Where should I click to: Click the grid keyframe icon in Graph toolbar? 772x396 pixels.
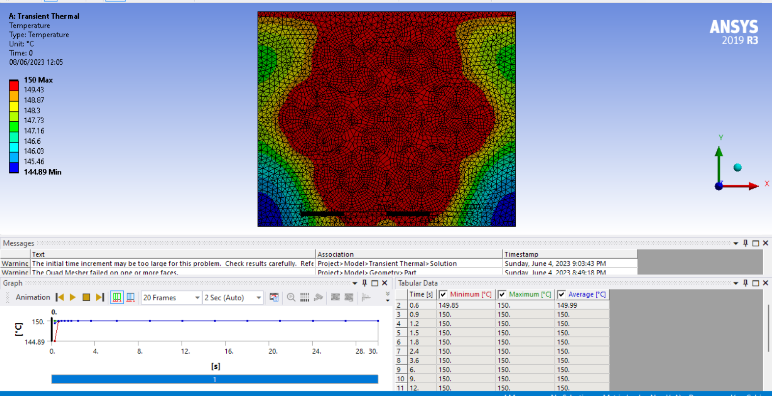click(x=305, y=297)
